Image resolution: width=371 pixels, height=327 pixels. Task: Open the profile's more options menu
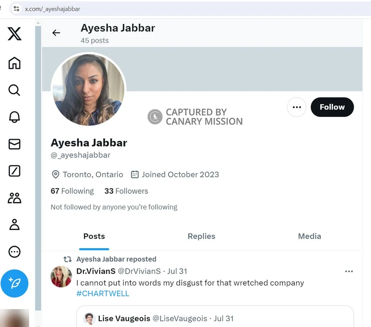(x=297, y=107)
